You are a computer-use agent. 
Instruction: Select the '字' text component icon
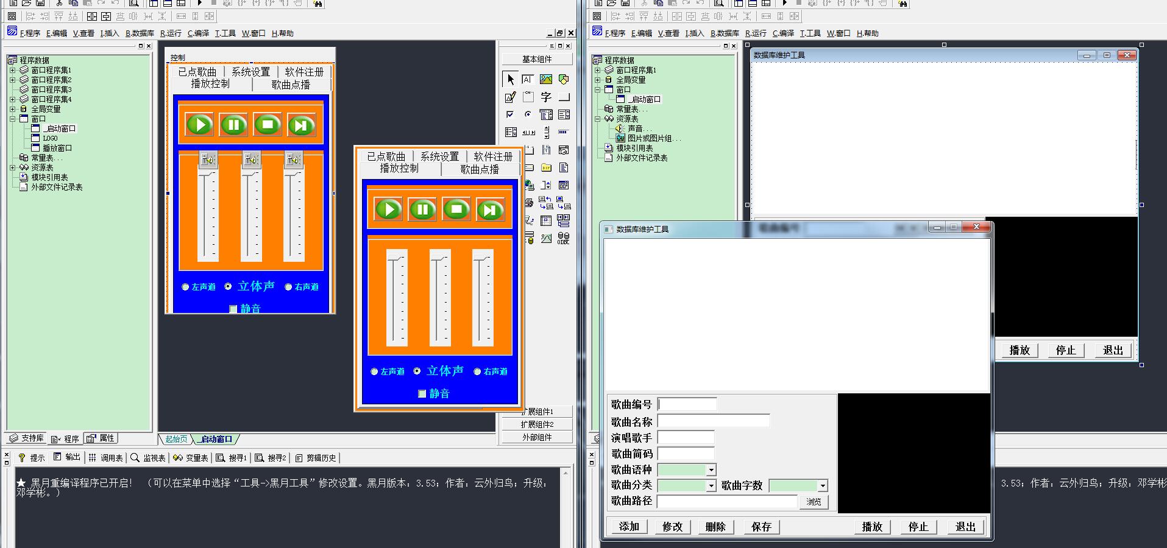click(546, 97)
